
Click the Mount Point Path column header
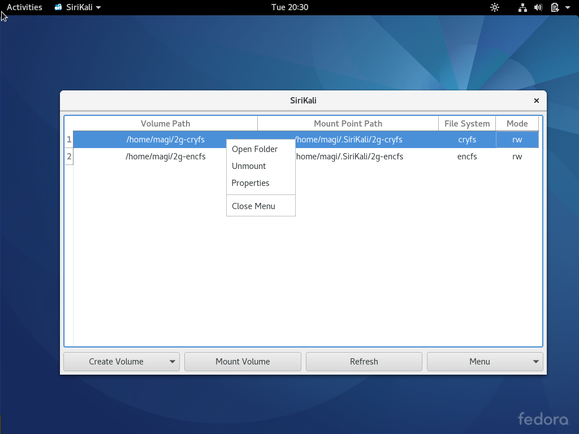pos(348,124)
